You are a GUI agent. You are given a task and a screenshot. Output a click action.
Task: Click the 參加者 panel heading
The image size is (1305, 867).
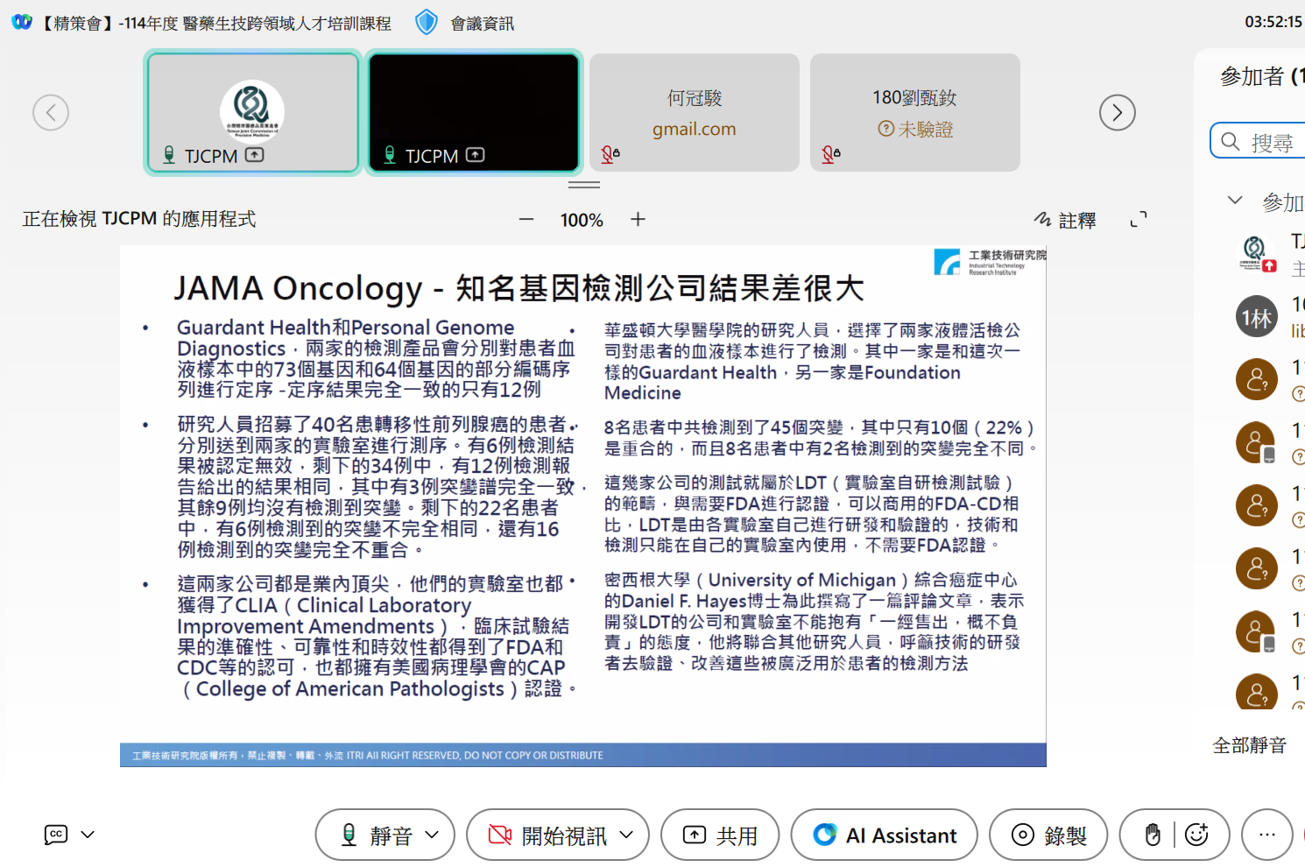(x=1262, y=77)
